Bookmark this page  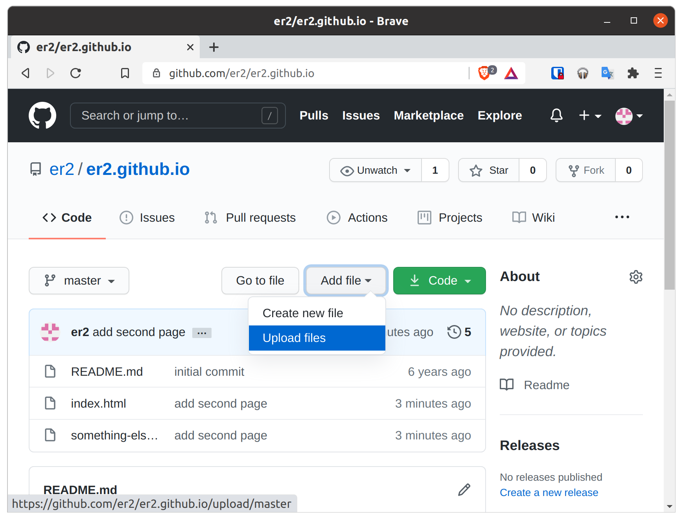pos(125,73)
